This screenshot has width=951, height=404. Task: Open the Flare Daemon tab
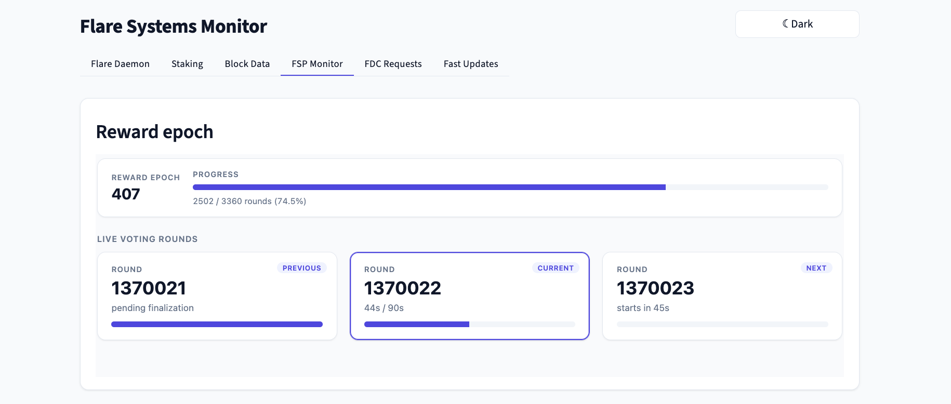coord(120,64)
